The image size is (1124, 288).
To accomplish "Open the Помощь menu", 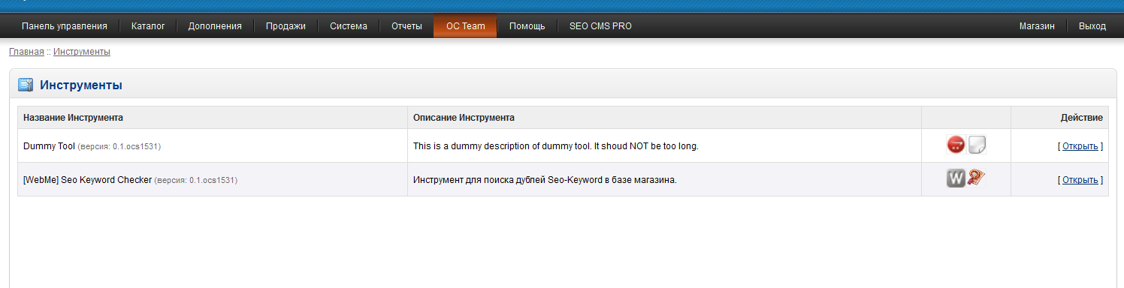I will click(527, 26).
